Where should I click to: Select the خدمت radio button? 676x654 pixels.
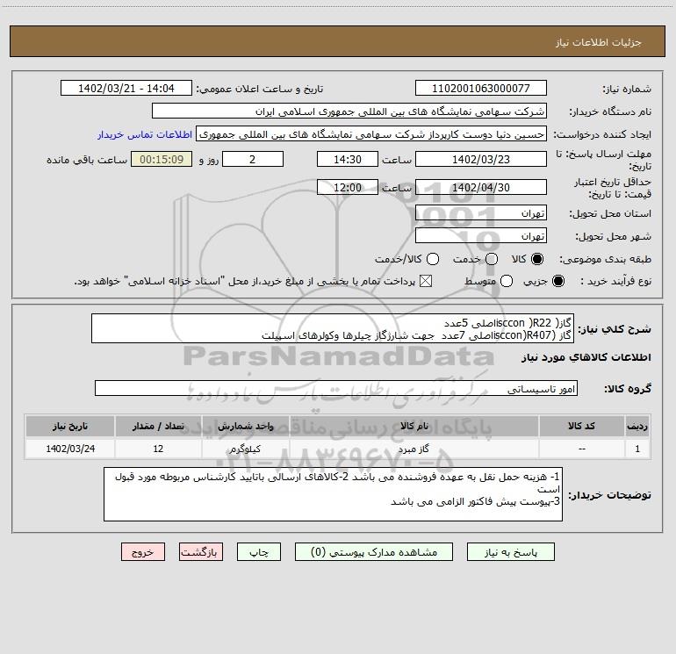click(492, 259)
